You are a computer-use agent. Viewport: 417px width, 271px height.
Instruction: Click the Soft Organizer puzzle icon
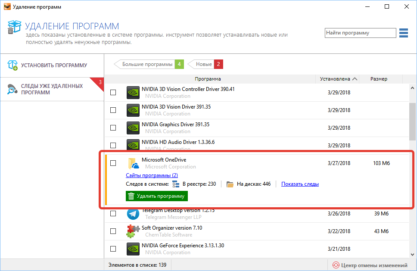(133, 231)
